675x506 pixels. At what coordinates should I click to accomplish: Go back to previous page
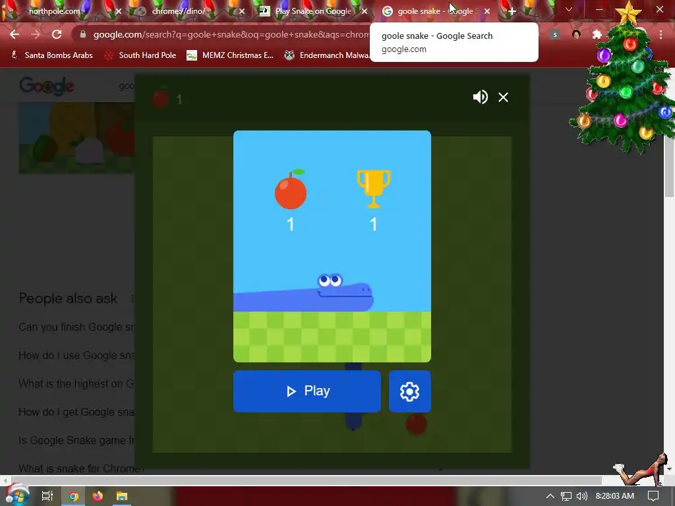pyautogui.click(x=15, y=34)
